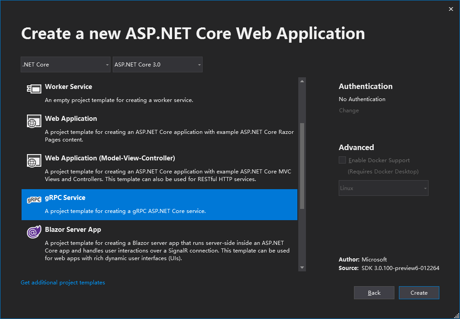This screenshot has width=460, height=319.
Task: Close the project creation dialog
Action: click(451, 9)
